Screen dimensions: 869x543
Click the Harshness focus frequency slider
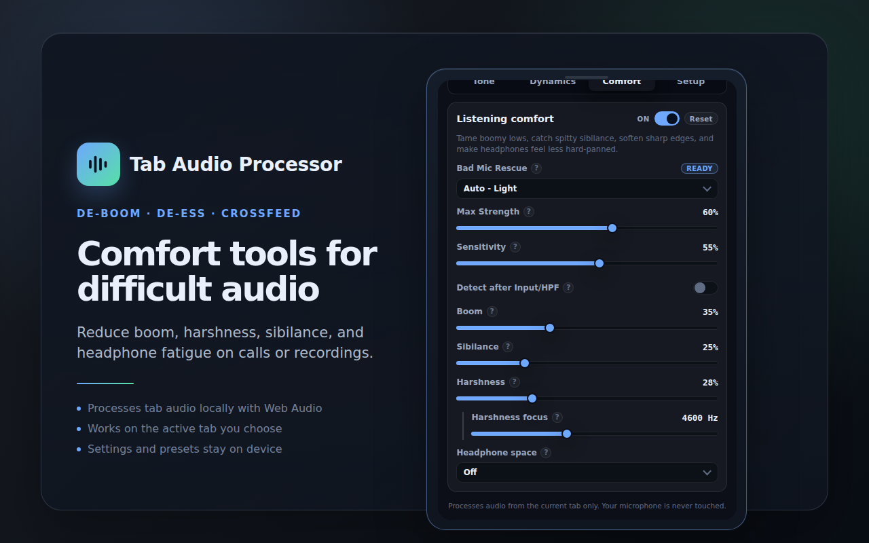595,434
